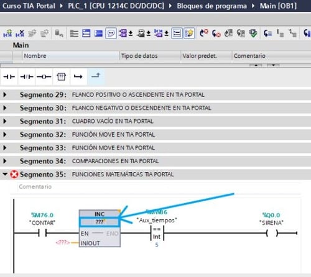Screen dimensions: 311x277
Task: Select normally closed contact from favorites
Action: point(27,77)
